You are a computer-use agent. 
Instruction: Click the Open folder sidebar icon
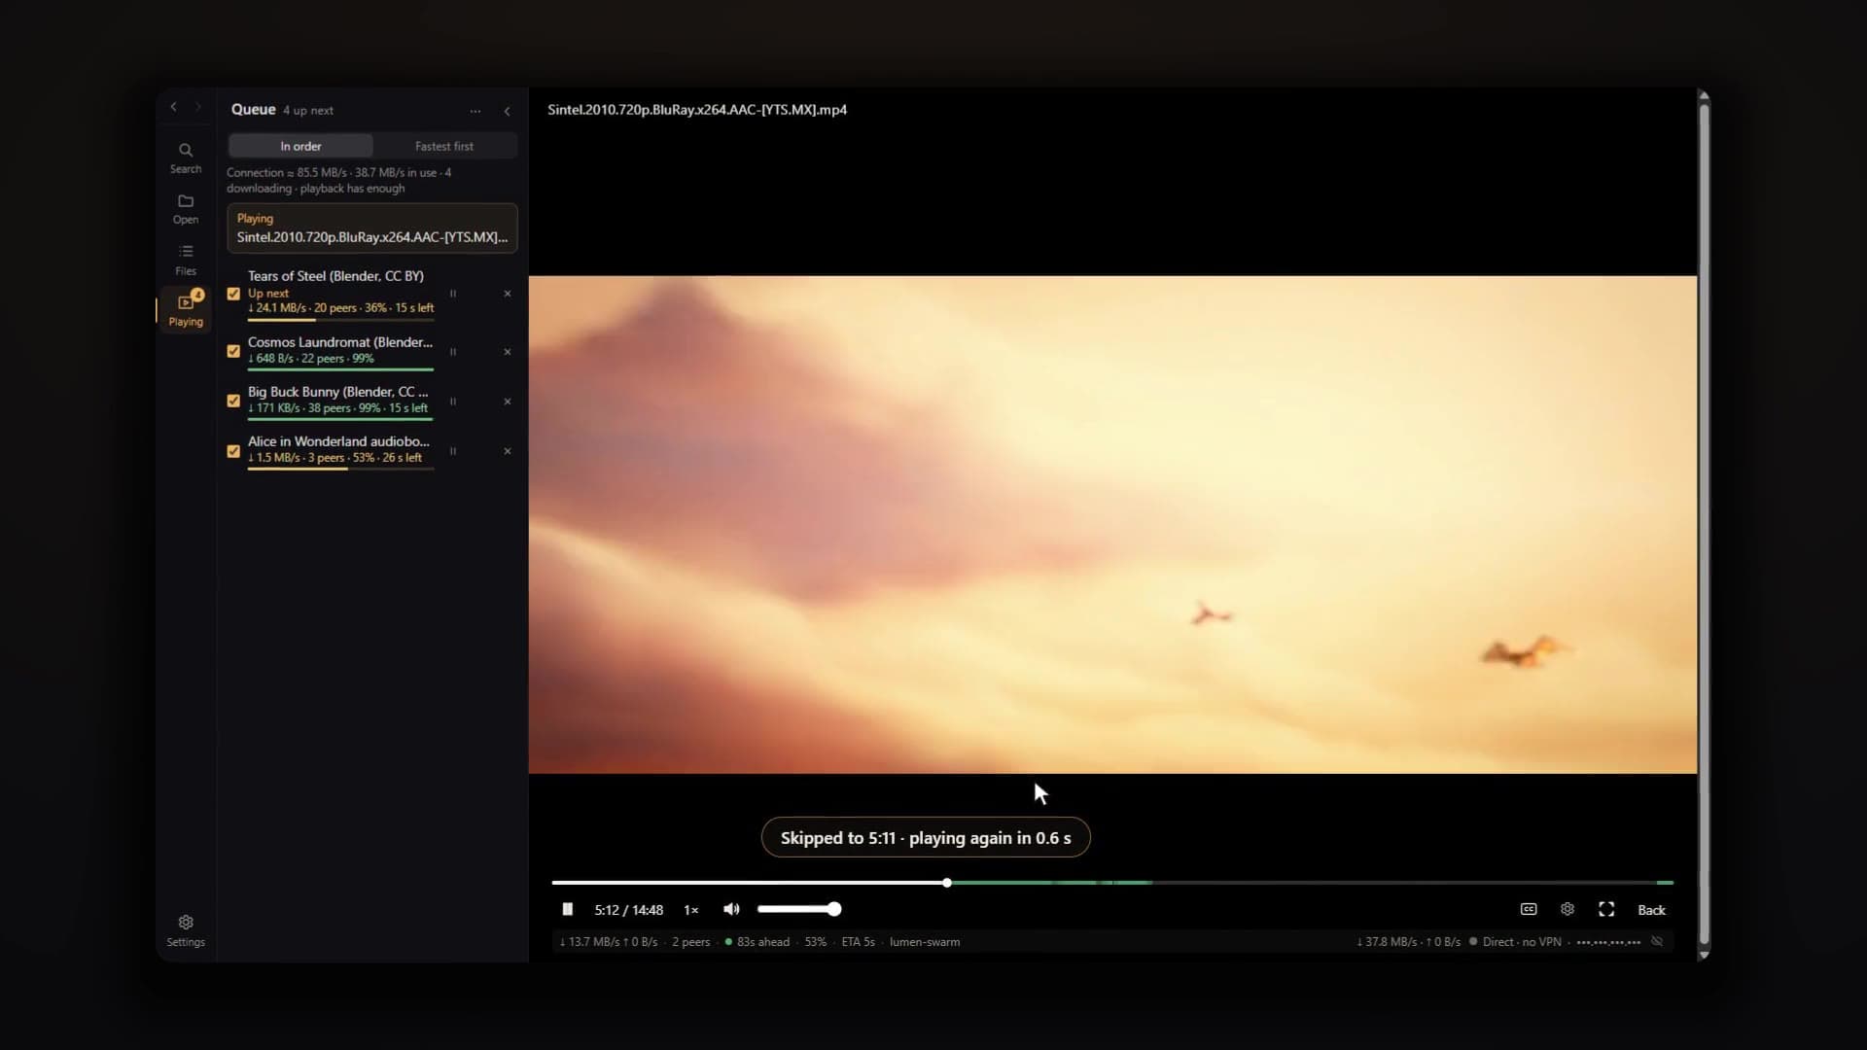click(x=186, y=209)
